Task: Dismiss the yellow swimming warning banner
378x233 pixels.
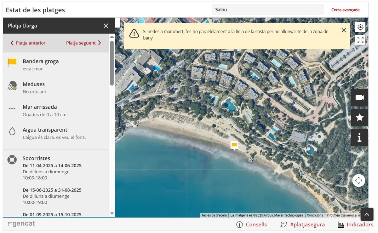Action: pos(344,30)
